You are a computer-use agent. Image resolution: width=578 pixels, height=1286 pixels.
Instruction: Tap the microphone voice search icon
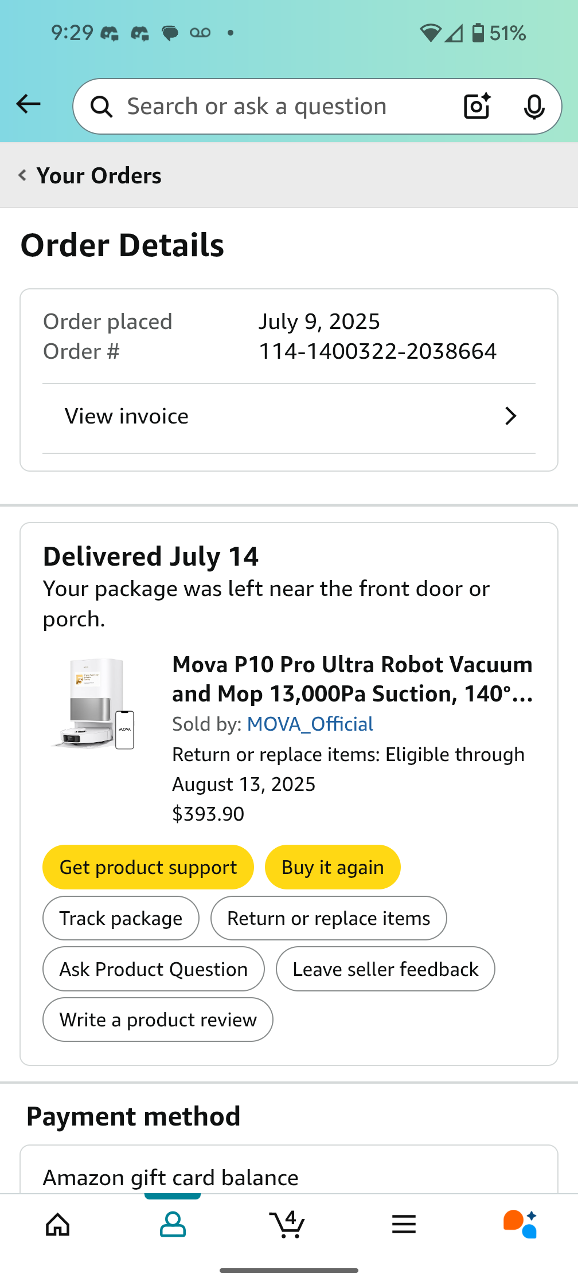tap(534, 107)
